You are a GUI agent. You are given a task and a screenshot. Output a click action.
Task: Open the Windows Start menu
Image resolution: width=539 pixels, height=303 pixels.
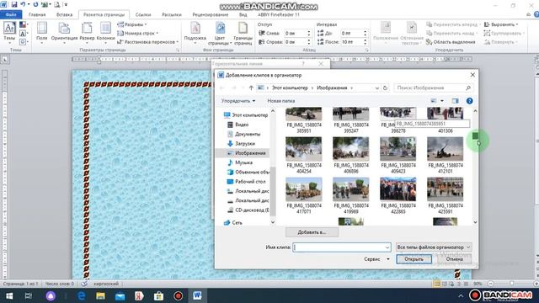click(9, 295)
